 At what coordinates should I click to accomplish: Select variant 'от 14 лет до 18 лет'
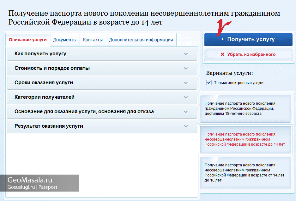245,172
